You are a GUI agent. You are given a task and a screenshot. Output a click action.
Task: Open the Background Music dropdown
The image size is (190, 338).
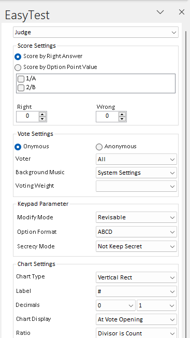[136, 173]
